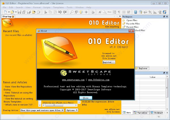The height and width of the screenshot is (120, 170).
Task: Open Find with the magnifying glass icon
Action: pyautogui.click(x=72, y=12)
